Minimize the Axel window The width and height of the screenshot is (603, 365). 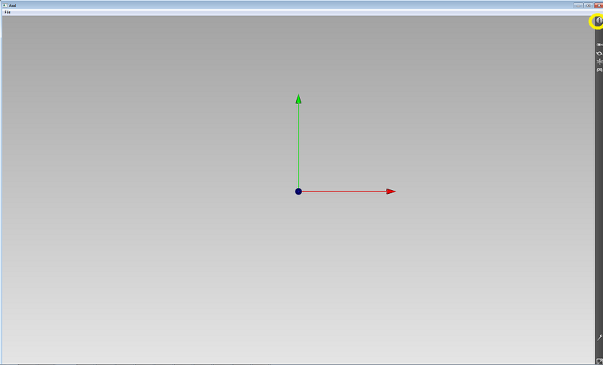point(578,5)
